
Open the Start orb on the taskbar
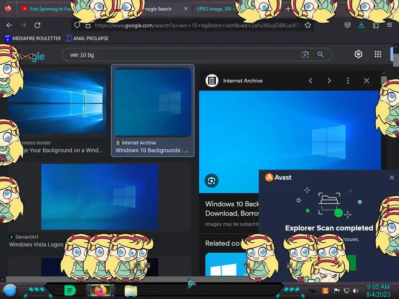tap(10, 290)
